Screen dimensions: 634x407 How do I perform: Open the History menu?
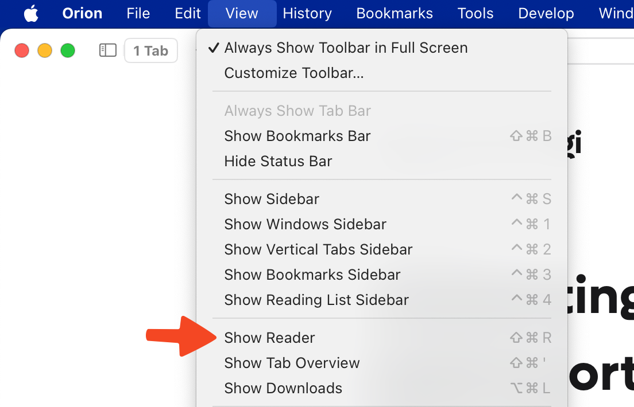point(307,13)
